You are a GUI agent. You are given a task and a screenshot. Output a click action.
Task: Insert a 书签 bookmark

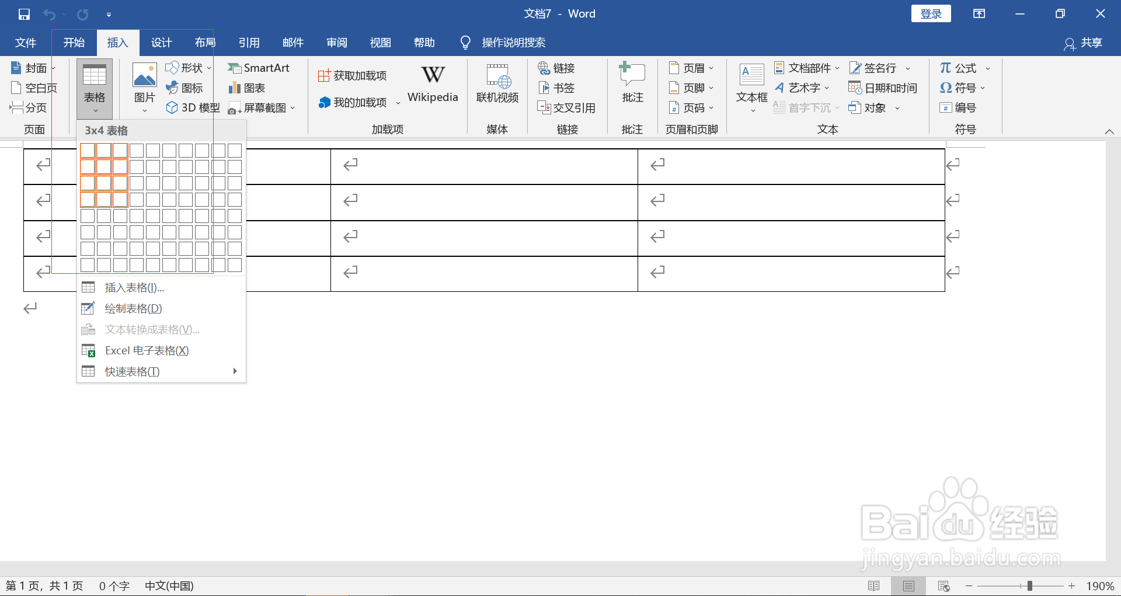tap(556, 88)
